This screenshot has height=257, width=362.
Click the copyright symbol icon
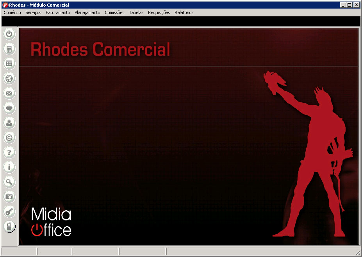pyautogui.click(x=9, y=137)
